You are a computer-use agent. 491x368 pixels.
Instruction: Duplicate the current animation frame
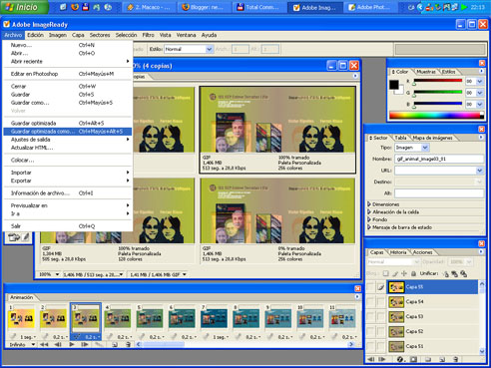click(115, 345)
